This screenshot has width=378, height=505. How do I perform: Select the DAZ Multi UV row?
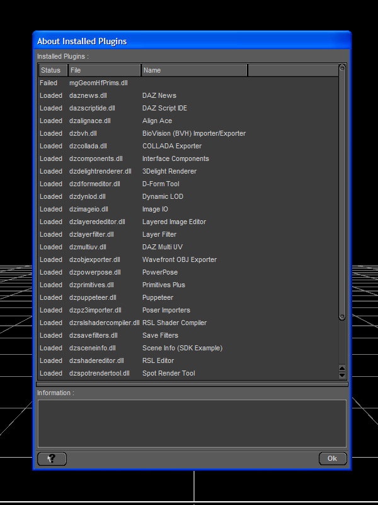pos(188,247)
